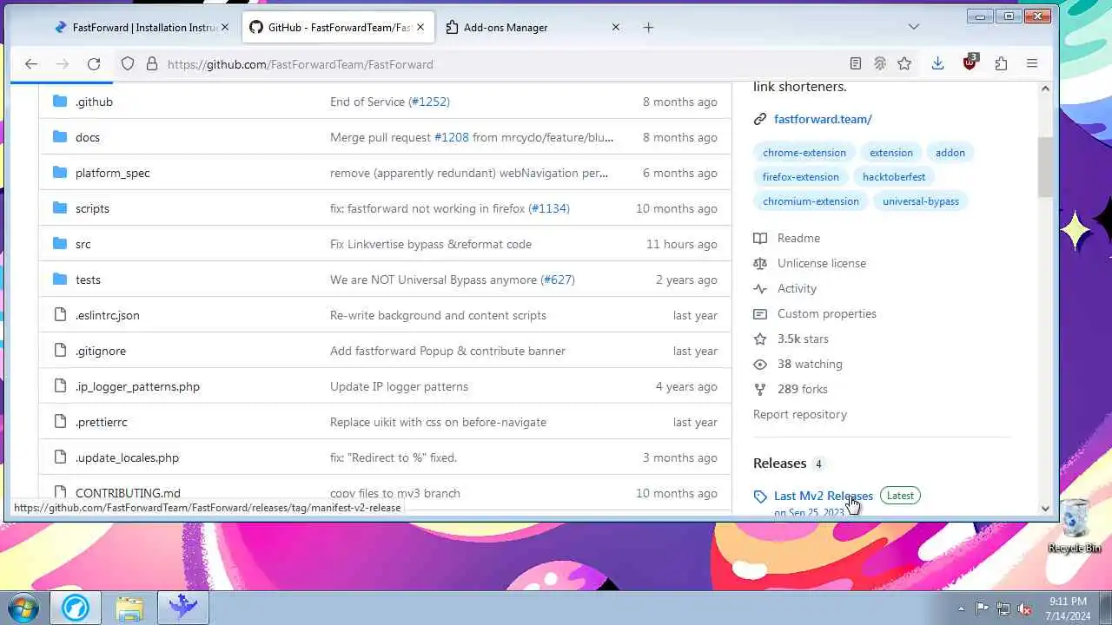The height and width of the screenshot is (625, 1112).
Task: Click the browser Back arrow
Action: [x=31, y=64]
